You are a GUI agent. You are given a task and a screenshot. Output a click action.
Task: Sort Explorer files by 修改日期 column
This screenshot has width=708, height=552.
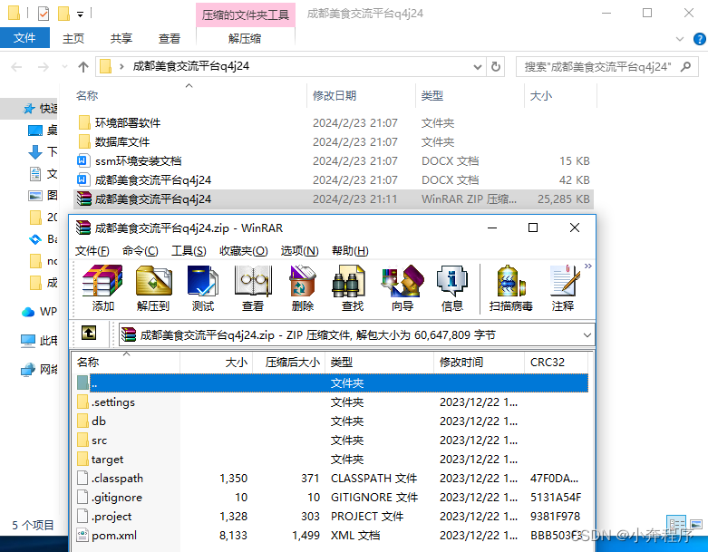coord(361,96)
